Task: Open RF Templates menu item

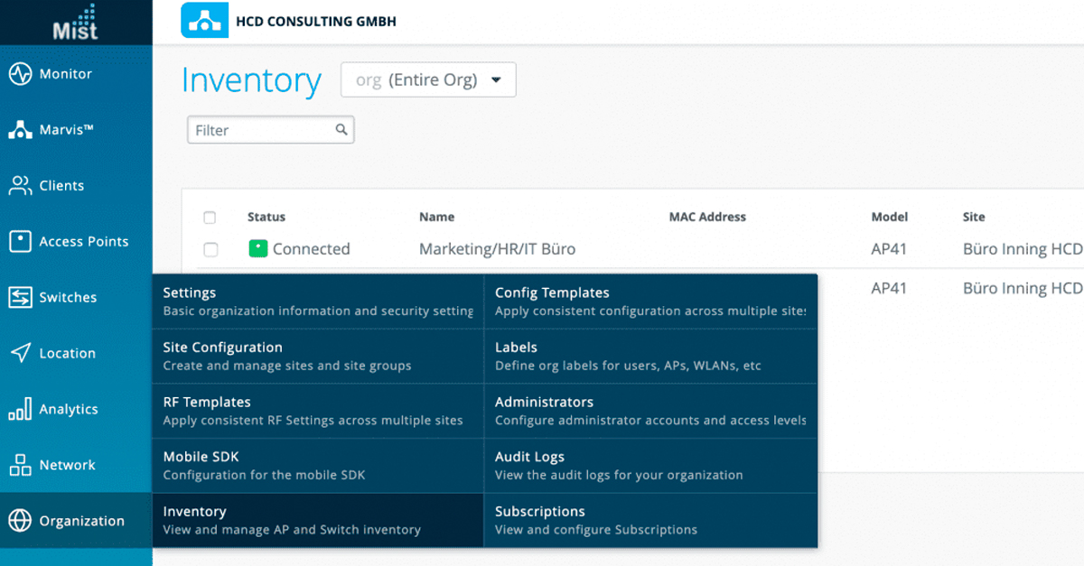Action: (316, 411)
